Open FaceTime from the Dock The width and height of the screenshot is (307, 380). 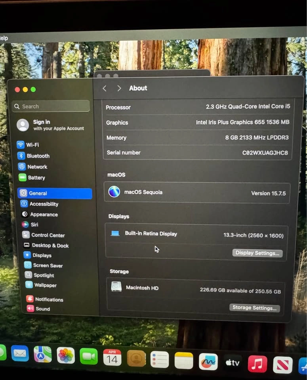(x=89, y=357)
